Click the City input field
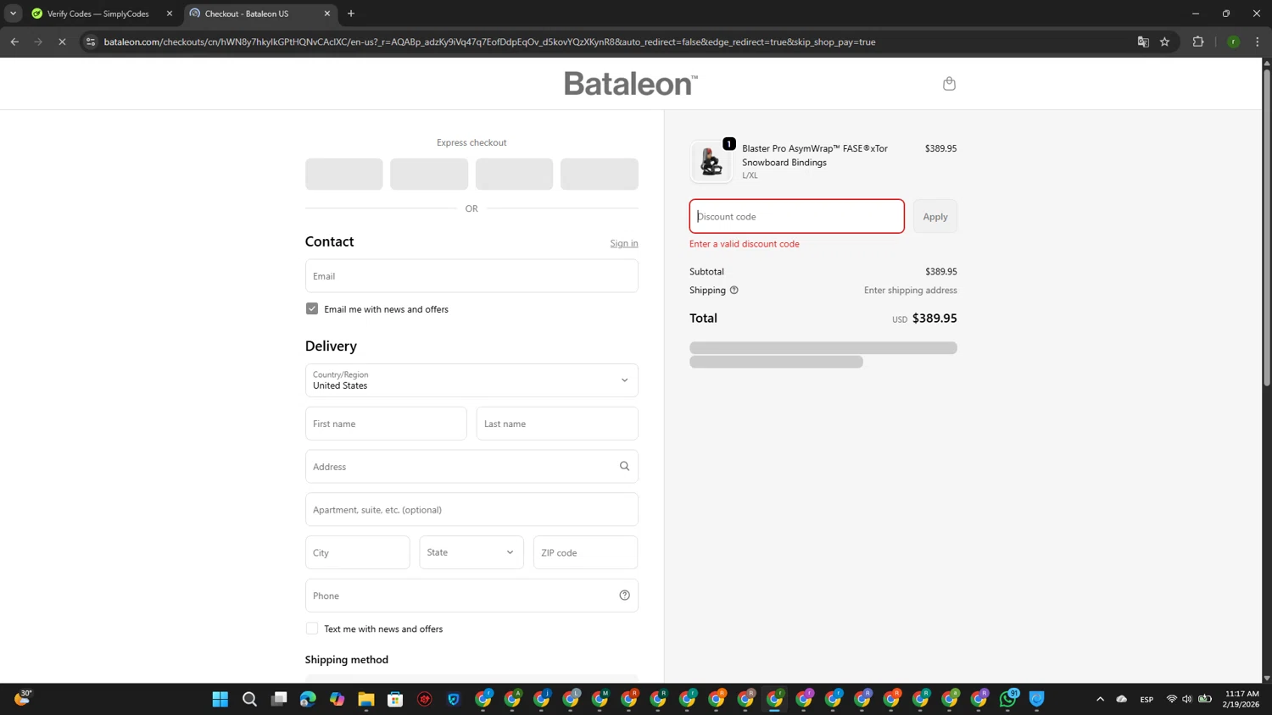The width and height of the screenshot is (1272, 715). point(358,552)
